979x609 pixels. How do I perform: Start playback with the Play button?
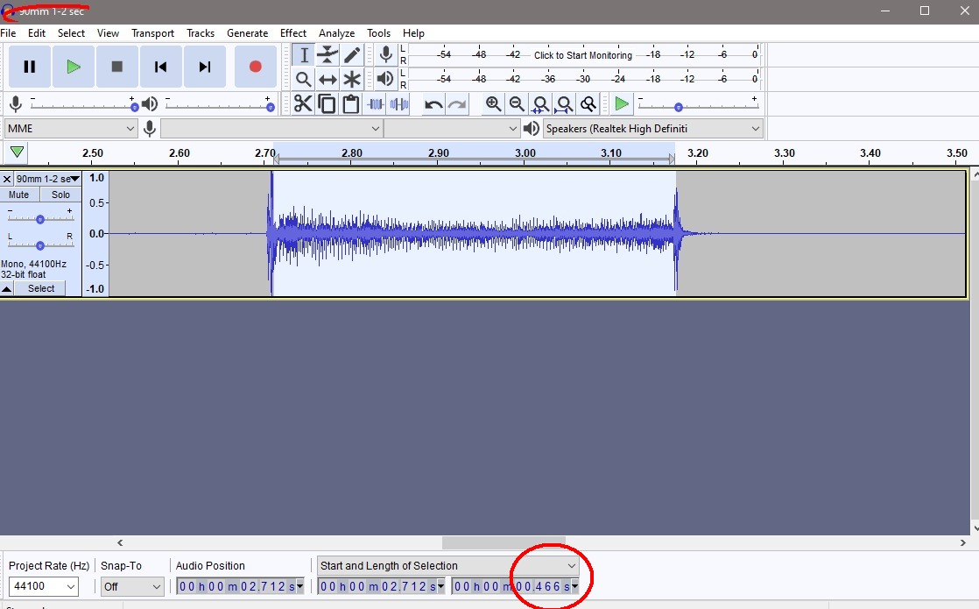pyautogui.click(x=73, y=67)
